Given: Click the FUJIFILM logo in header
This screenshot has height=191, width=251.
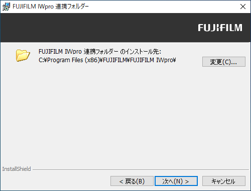Looking at the screenshot, I should [x=220, y=28].
